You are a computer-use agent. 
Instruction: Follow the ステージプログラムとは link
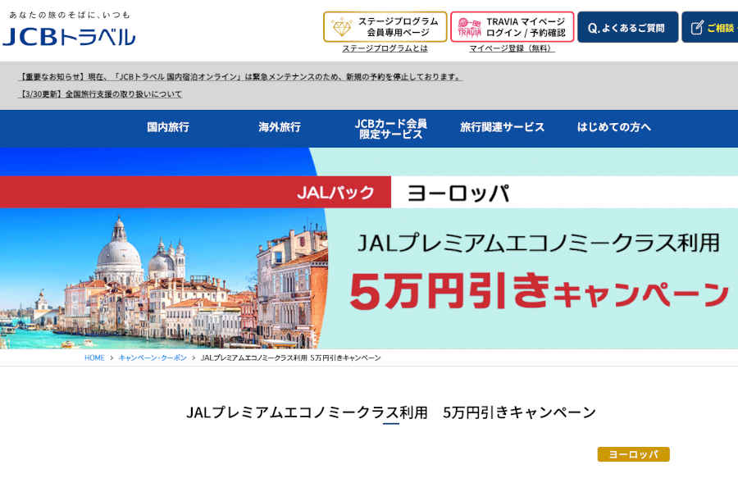pos(385,48)
